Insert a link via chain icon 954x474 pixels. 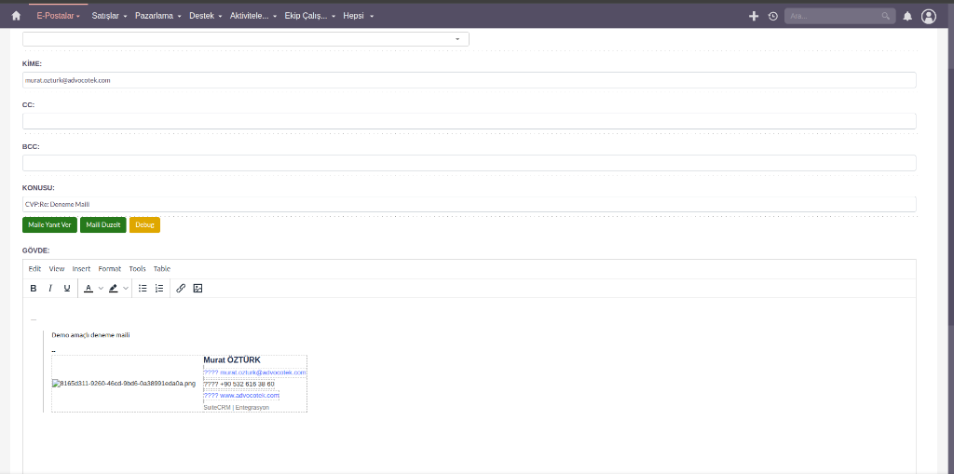pos(181,289)
